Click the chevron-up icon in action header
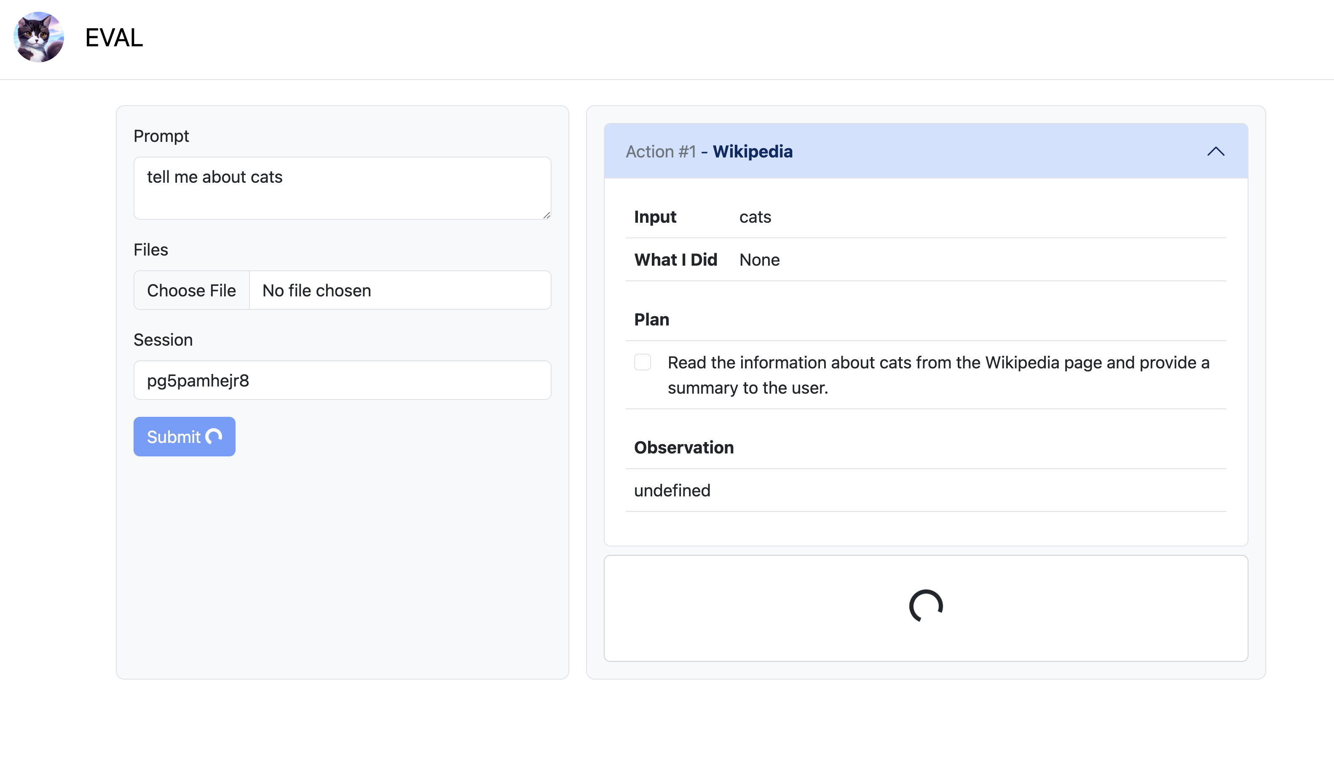This screenshot has height=773, width=1334. coord(1216,151)
